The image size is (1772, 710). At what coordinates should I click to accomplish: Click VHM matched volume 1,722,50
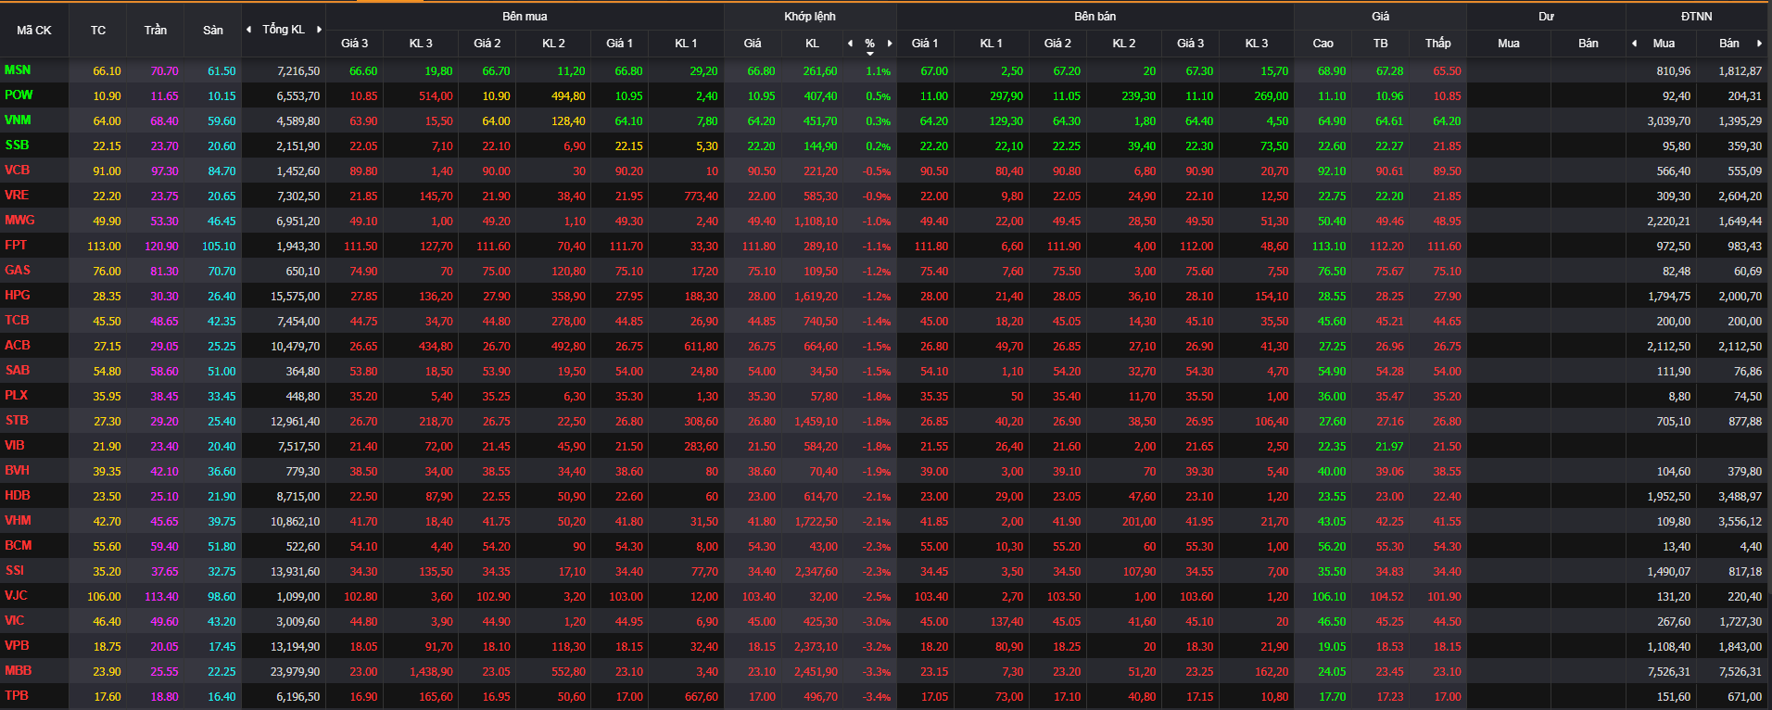(816, 522)
